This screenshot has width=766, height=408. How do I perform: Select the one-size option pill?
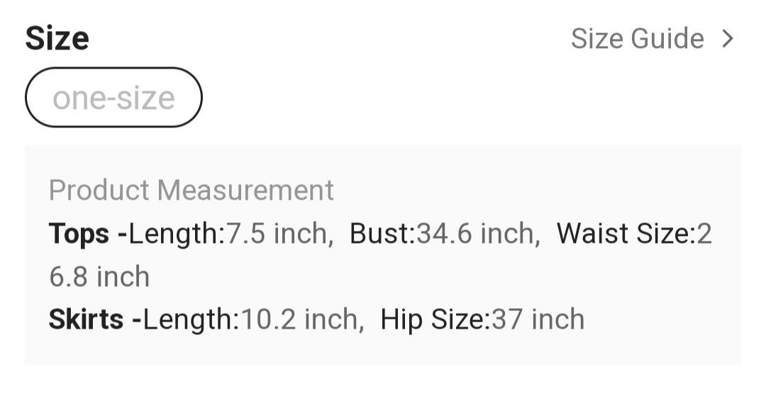pyautogui.click(x=113, y=98)
